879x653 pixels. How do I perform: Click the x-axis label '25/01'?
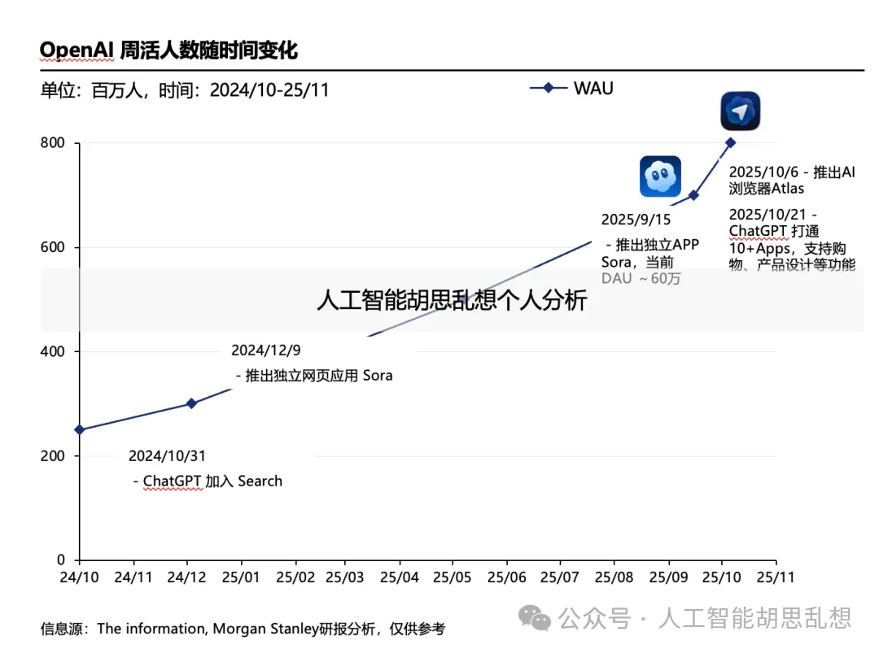(x=241, y=577)
